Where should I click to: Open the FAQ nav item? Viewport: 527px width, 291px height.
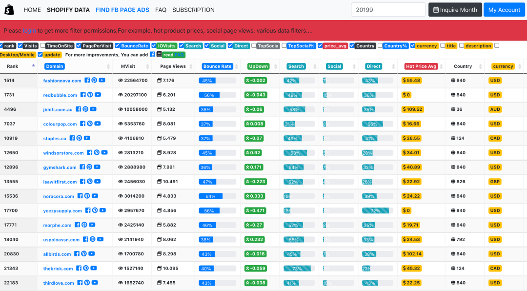tap(161, 10)
